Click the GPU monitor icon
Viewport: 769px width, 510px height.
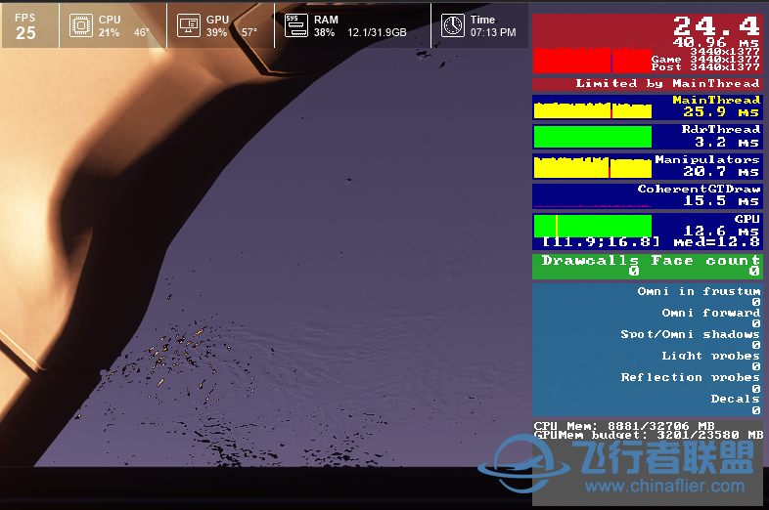189,25
